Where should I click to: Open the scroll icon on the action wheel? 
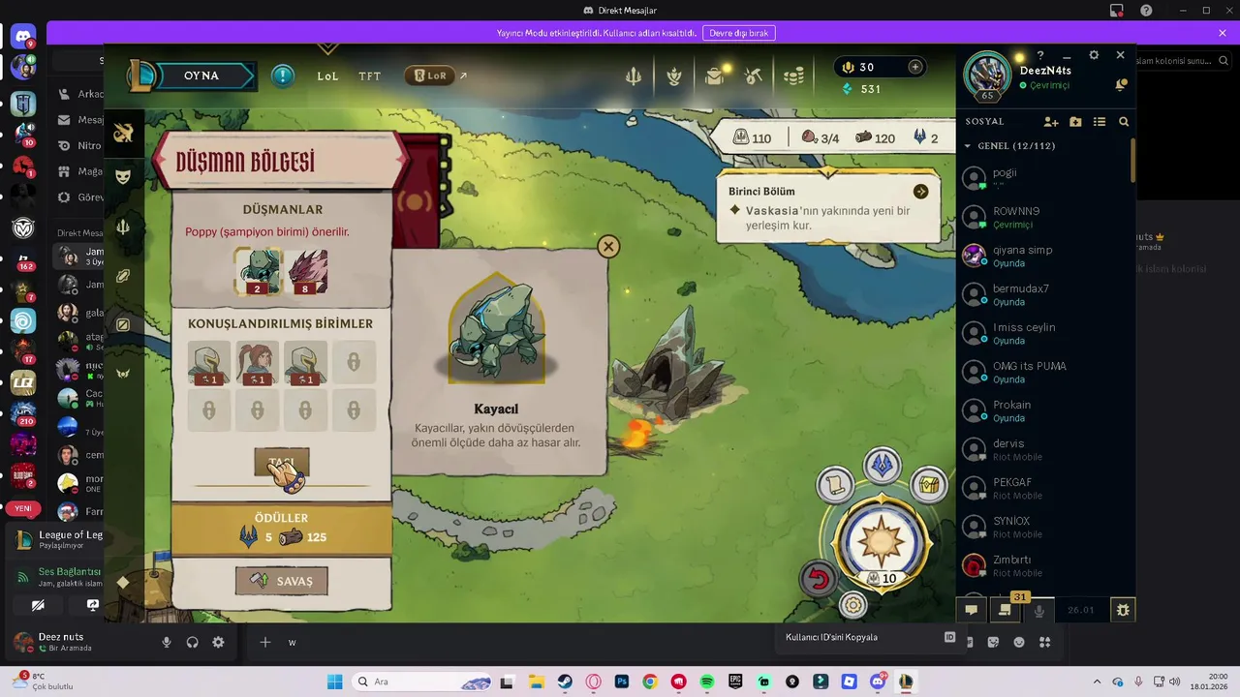835,484
